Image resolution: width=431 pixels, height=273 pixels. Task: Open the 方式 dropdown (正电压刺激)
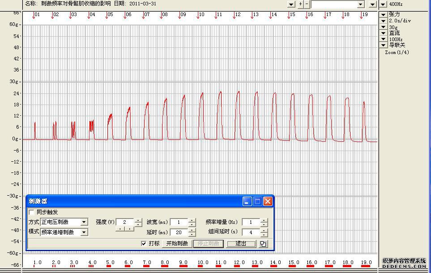(84, 222)
